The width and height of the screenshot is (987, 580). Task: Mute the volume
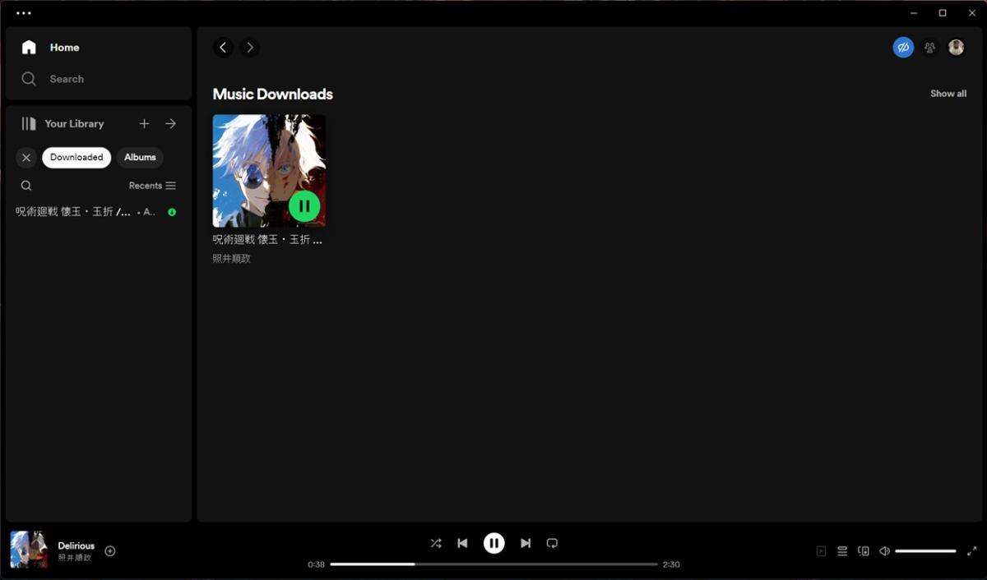[x=884, y=551]
